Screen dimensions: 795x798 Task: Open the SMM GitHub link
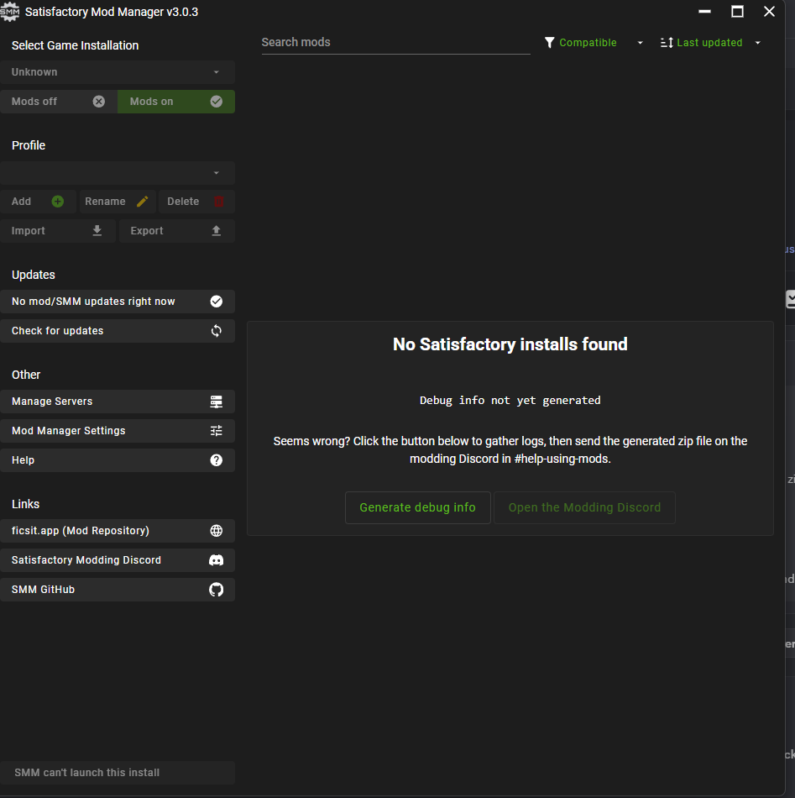point(118,590)
